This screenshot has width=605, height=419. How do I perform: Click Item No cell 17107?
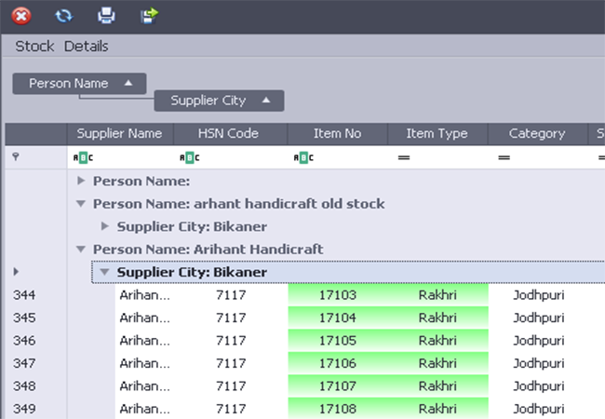(x=338, y=386)
